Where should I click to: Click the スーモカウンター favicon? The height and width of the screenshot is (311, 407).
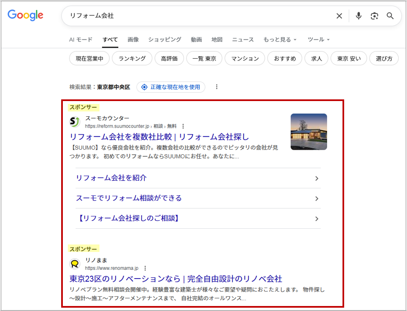click(74, 121)
